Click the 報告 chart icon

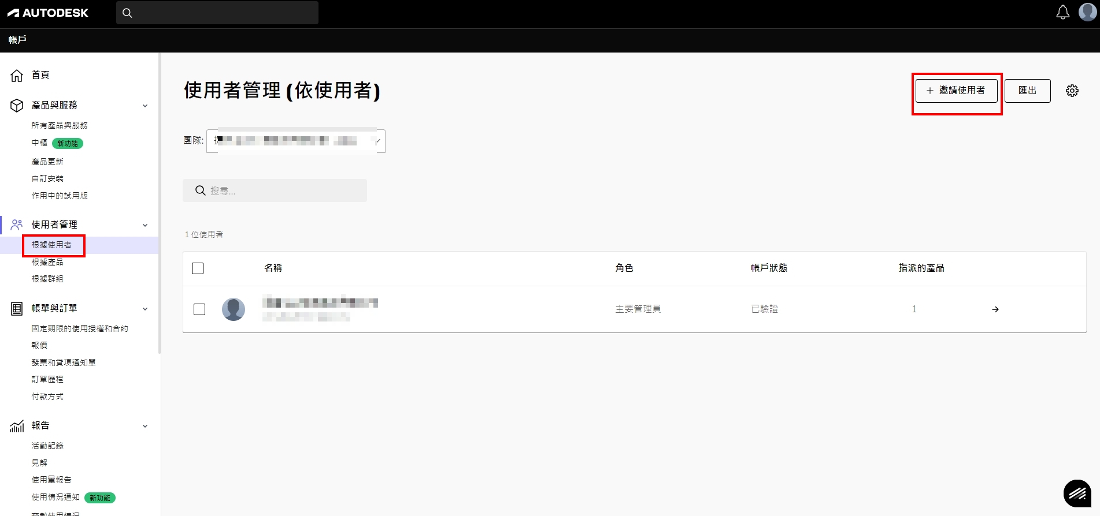click(x=17, y=426)
